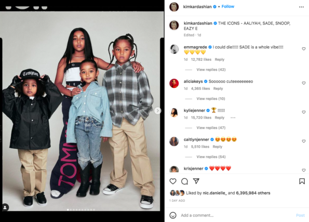Open the emoji picker smiley icon
The image size is (309, 222).
tap(173, 215)
